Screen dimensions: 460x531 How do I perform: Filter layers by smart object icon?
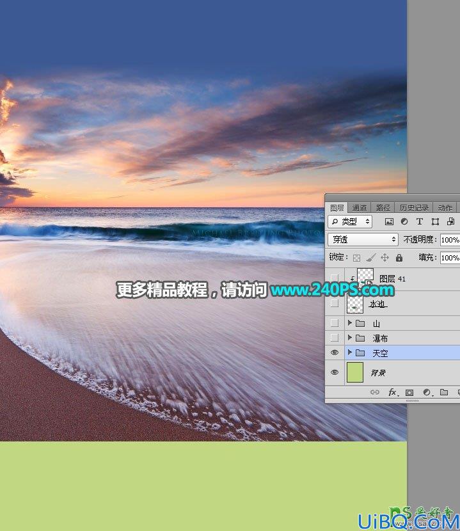coord(450,221)
